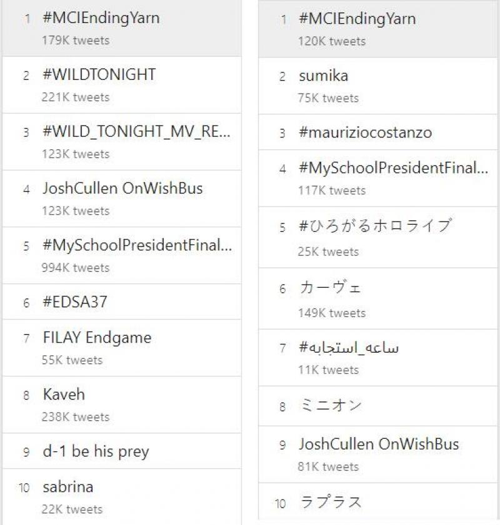The image size is (500, 525).
Task: Select the sumika trend entry
Action: [323, 76]
